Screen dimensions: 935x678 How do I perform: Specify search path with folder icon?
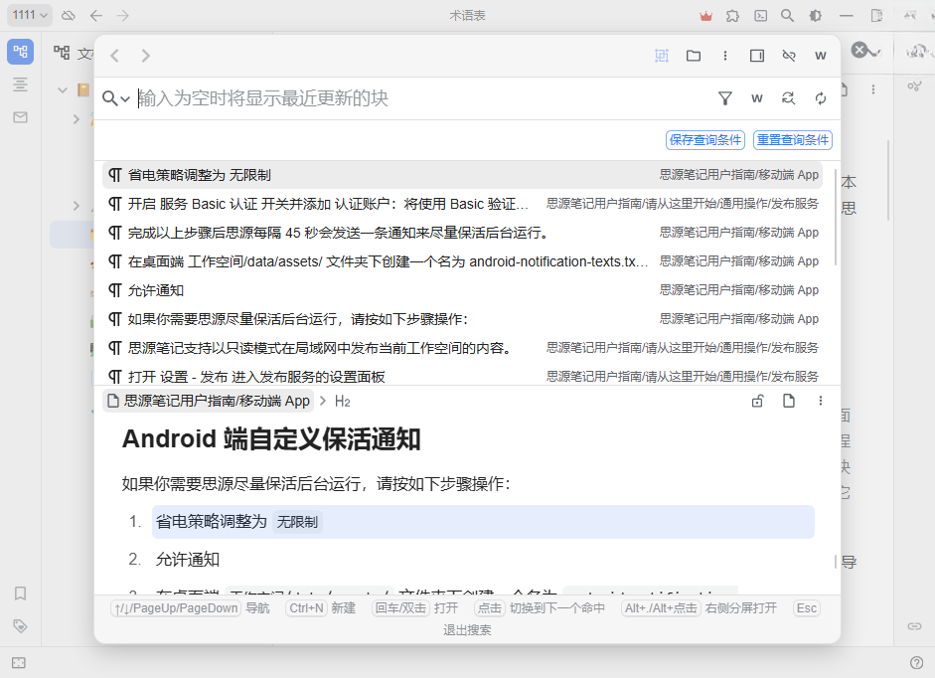(694, 56)
